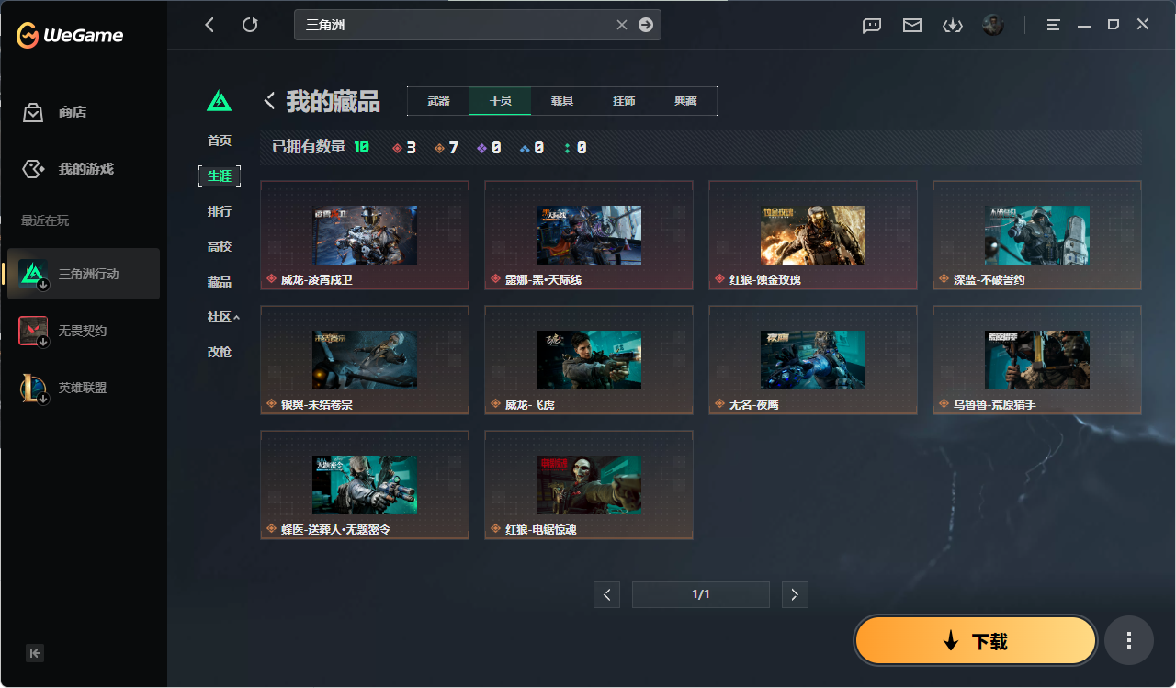Click the orange 下载 download button

(x=976, y=640)
